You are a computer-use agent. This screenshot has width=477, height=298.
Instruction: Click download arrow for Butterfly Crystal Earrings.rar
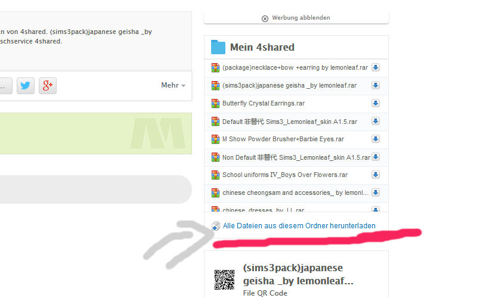coord(376,103)
